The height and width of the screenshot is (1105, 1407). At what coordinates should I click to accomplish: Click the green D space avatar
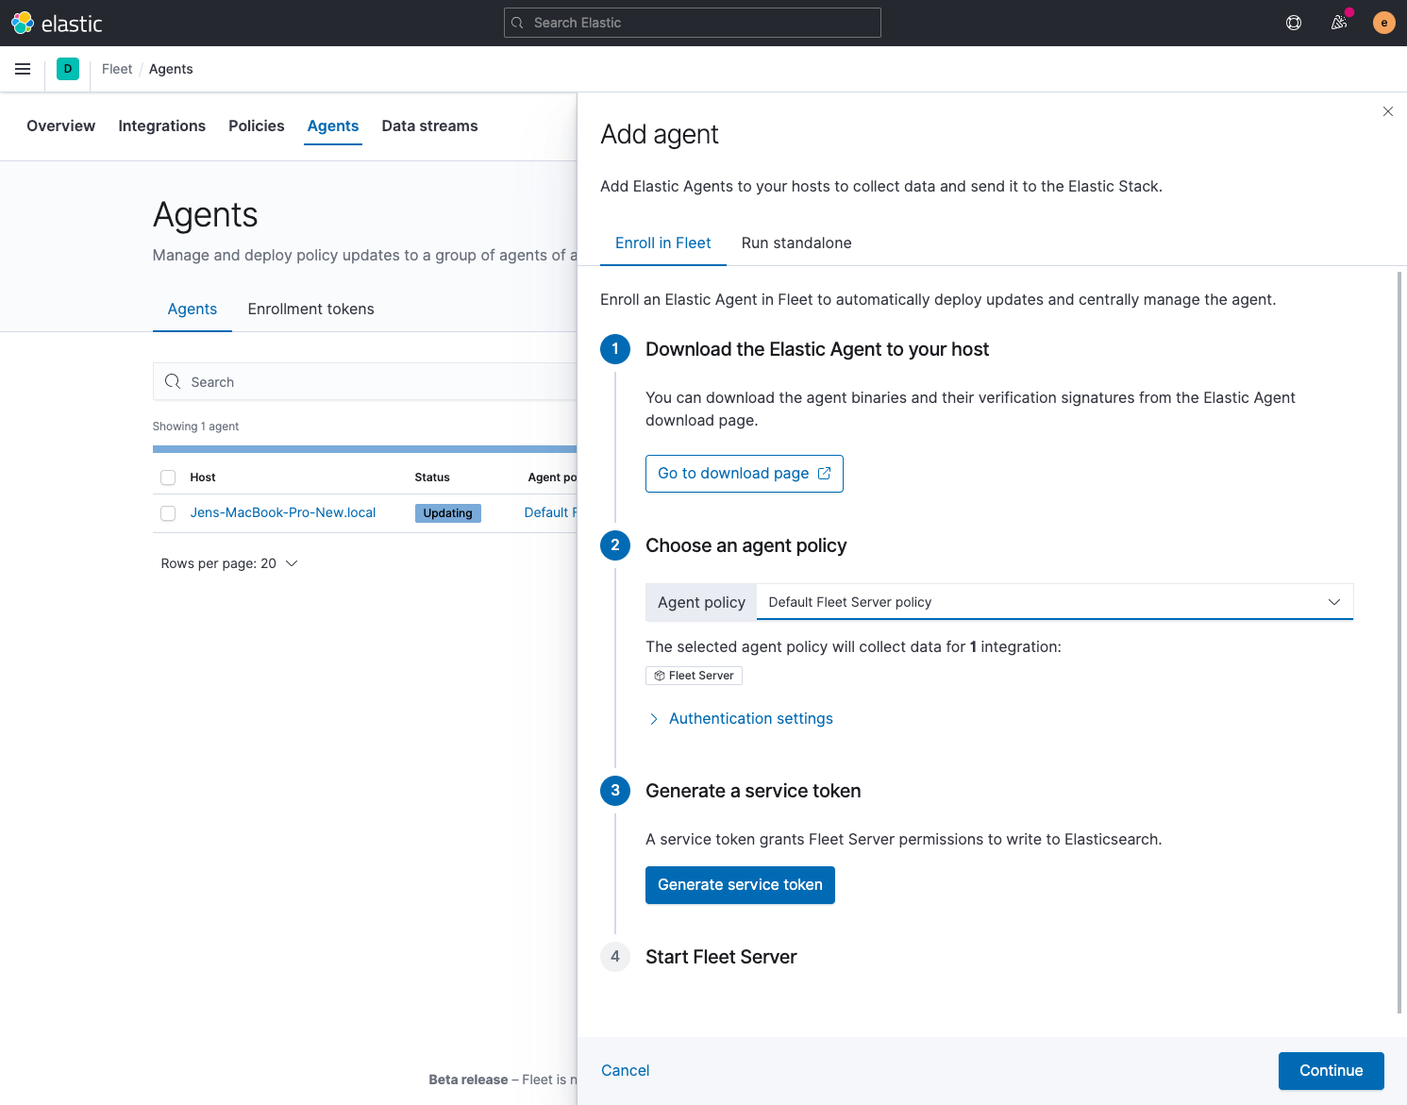click(68, 69)
